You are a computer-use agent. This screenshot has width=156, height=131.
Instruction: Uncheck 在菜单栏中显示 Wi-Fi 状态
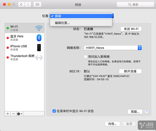pos(54,111)
